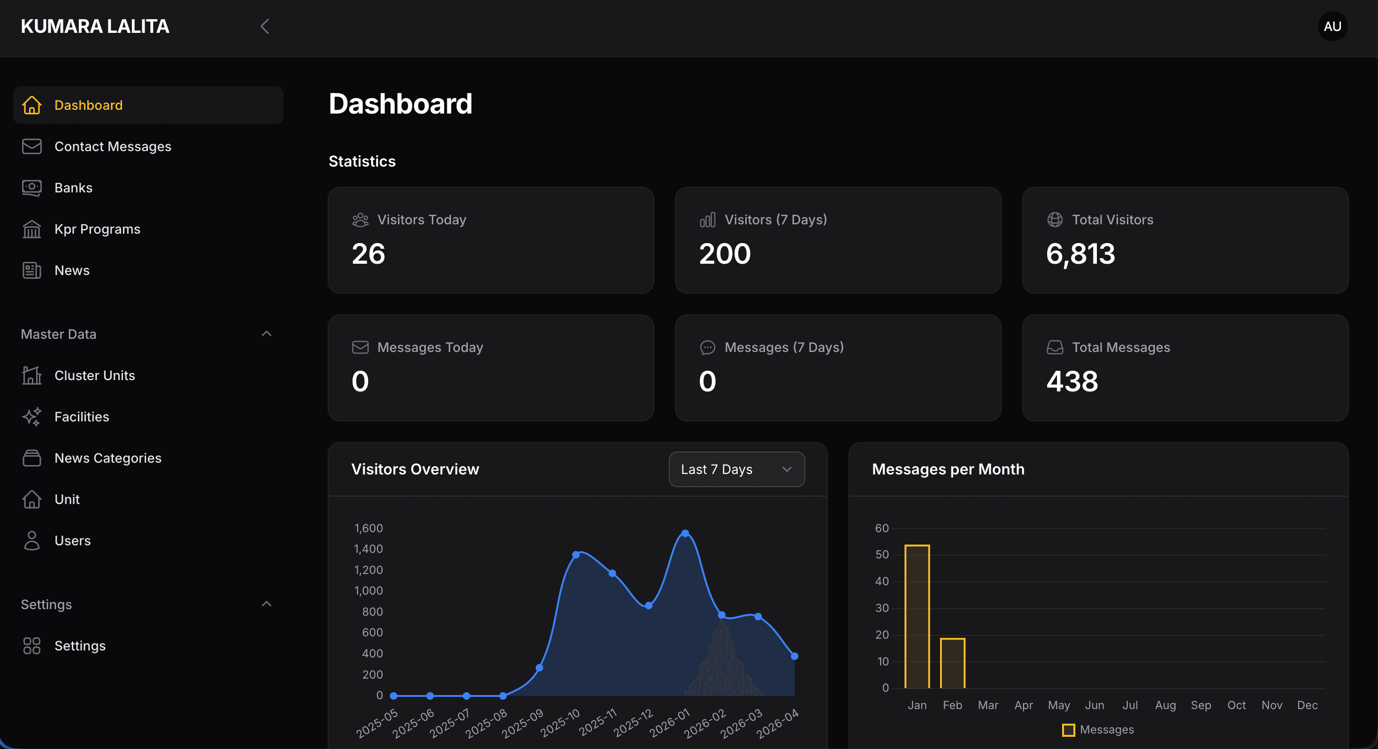Collapse the Settings section chevron

tap(267, 604)
